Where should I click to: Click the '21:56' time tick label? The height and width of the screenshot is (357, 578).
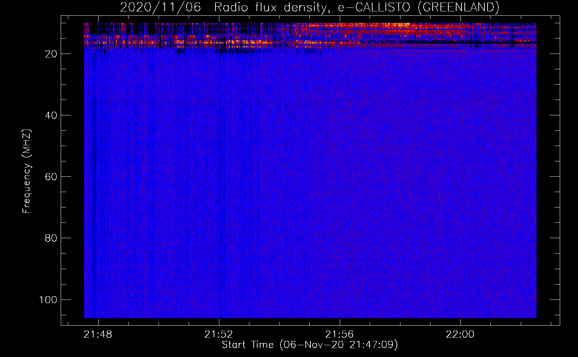(339, 335)
